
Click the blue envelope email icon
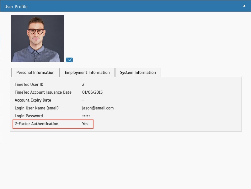click(x=69, y=60)
